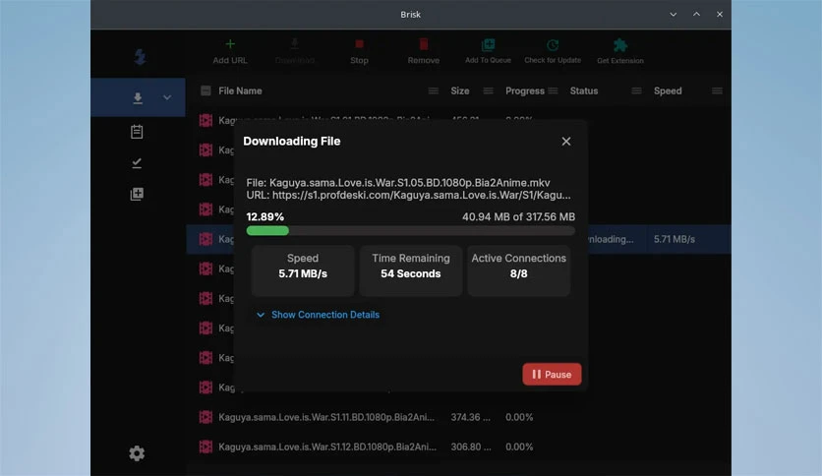Screen dimensions: 822x476
Task: Click the Remove toolbar icon
Action: (x=424, y=44)
